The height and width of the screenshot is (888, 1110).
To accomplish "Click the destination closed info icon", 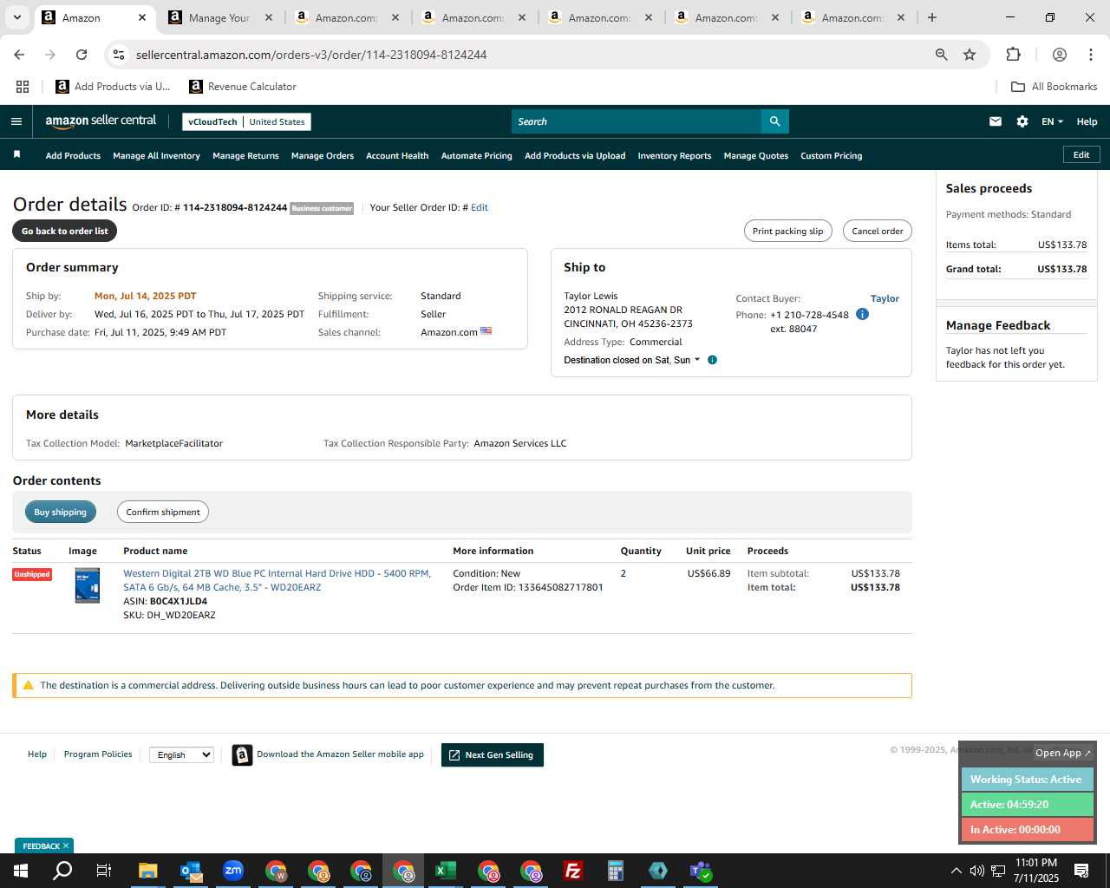I will (x=712, y=360).
